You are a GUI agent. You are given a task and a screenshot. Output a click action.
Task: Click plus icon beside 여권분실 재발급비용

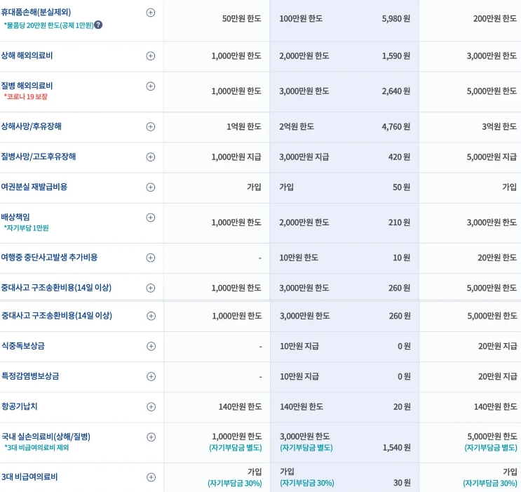click(150, 187)
